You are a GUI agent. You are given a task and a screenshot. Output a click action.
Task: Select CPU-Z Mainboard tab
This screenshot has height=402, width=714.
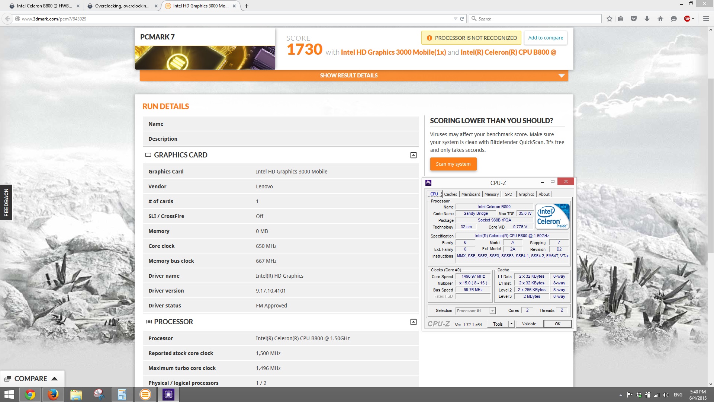[470, 194]
